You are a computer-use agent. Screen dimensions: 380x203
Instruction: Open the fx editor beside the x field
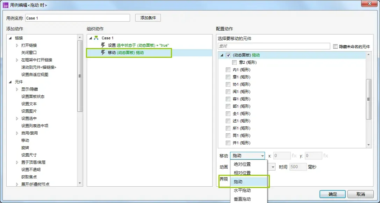[x=294, y=156]
